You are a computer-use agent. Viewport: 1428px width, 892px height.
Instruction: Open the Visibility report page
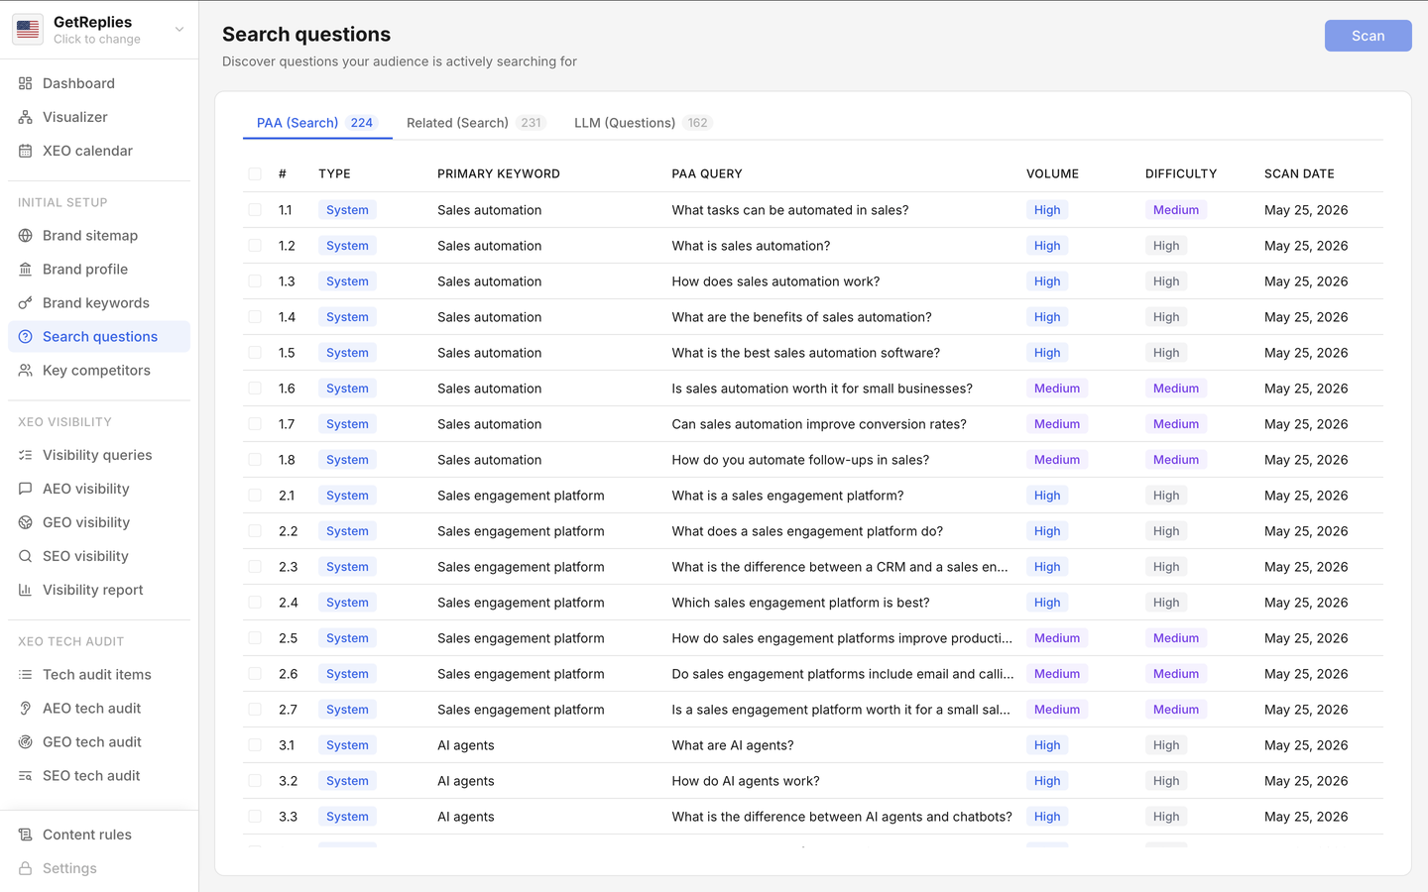point(99,590)
